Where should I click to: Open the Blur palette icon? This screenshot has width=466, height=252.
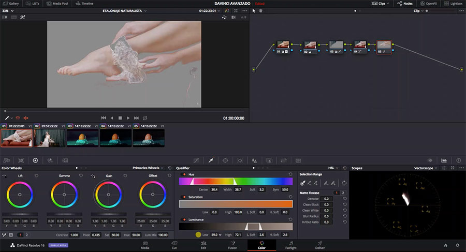coord(254,160)
